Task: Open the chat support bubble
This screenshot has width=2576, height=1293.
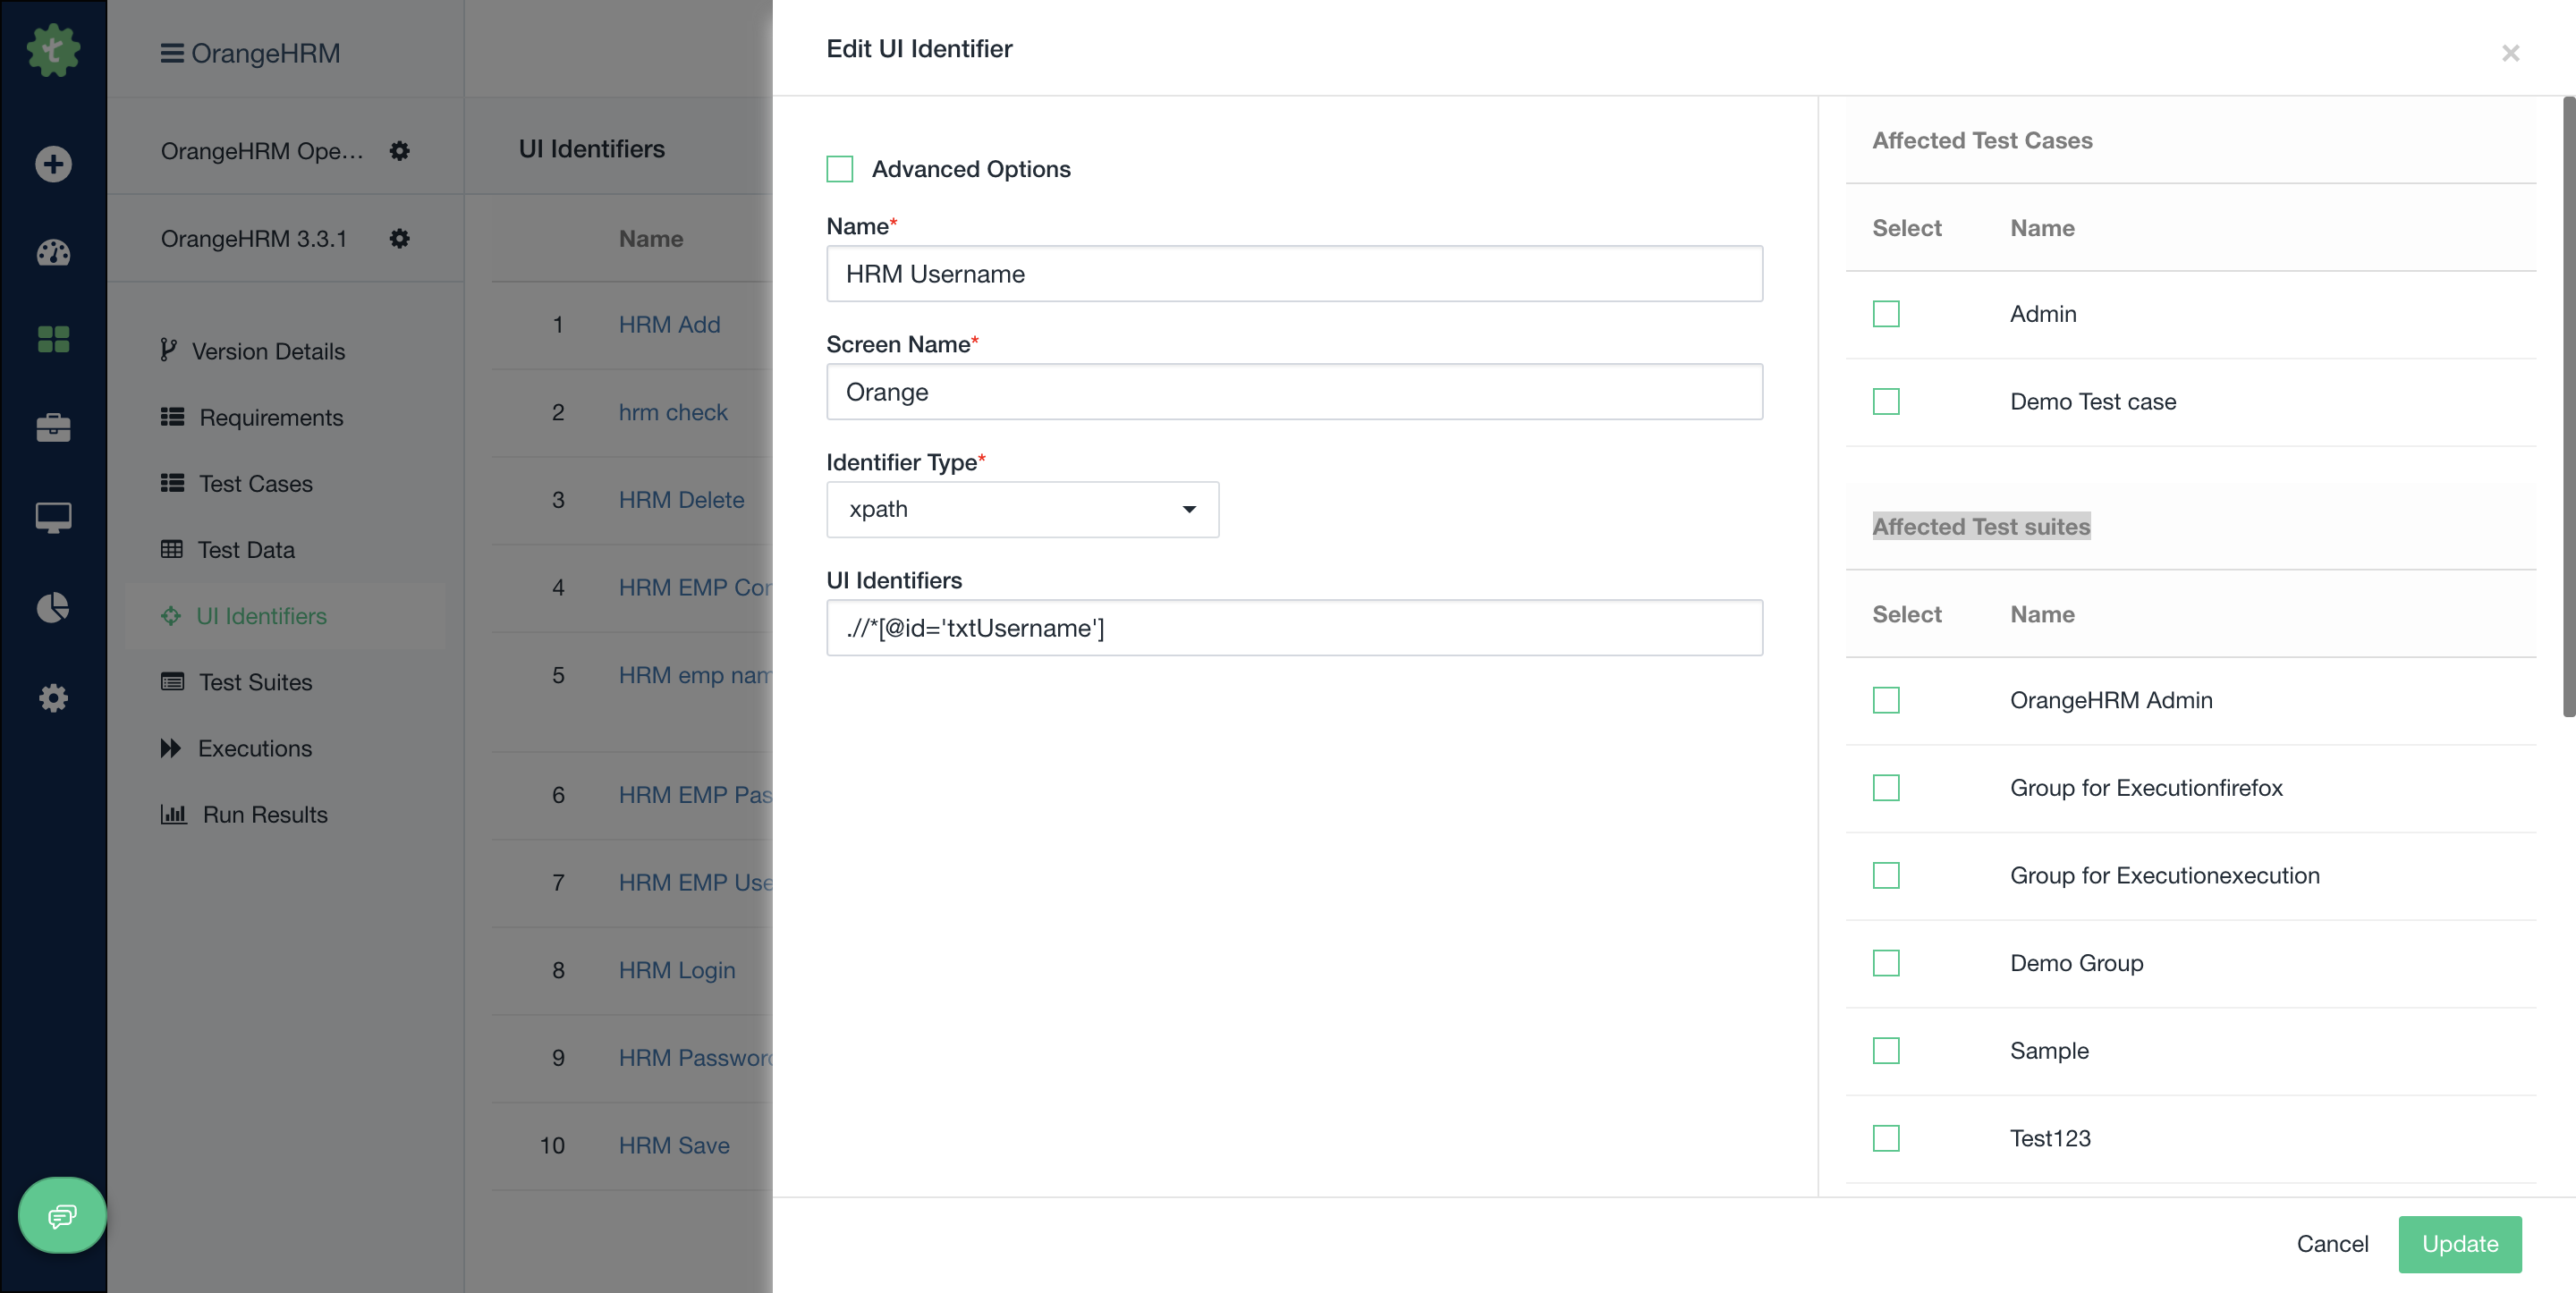Action: pos(62,1215)
